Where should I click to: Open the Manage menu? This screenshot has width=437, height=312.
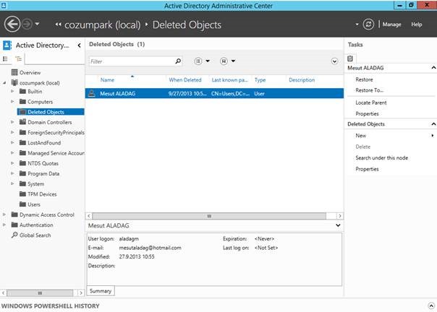point(391,25)
